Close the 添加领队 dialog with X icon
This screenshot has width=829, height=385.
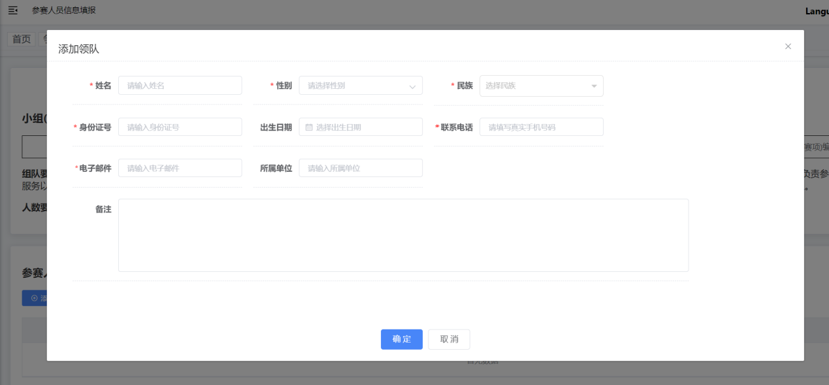[788, 46]
